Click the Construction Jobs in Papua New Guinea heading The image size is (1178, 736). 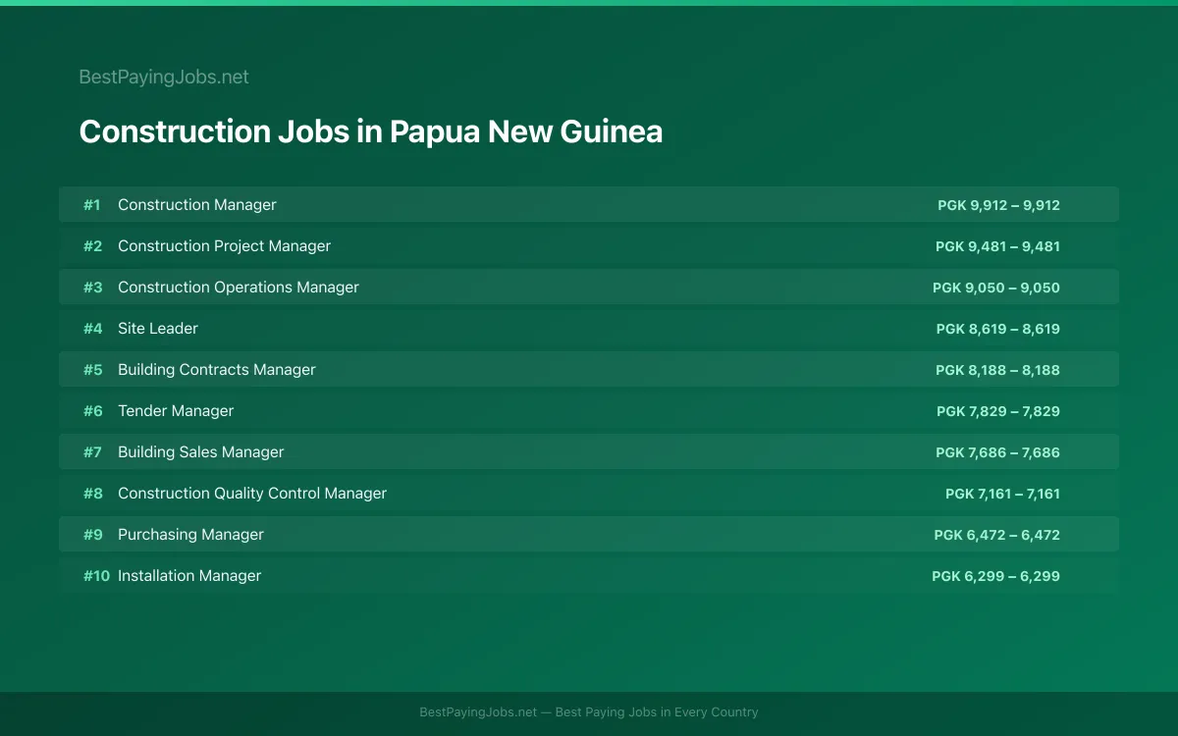click(x=370, y=131)
